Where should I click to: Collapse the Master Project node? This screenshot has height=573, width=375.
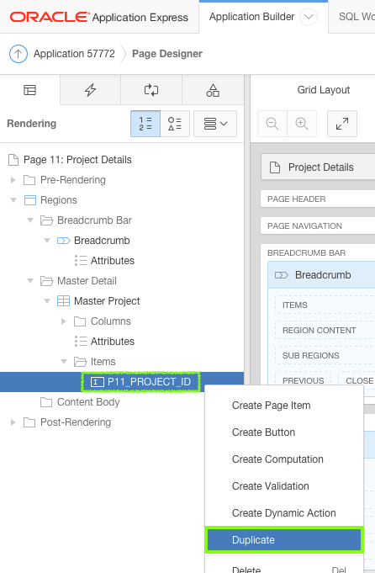(x=47, y=300)
